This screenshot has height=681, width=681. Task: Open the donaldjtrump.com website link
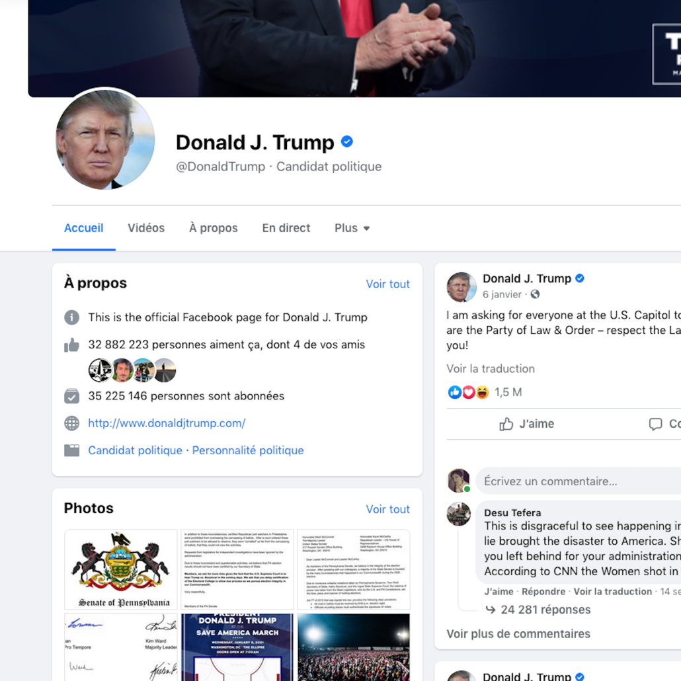coord(167,423)
